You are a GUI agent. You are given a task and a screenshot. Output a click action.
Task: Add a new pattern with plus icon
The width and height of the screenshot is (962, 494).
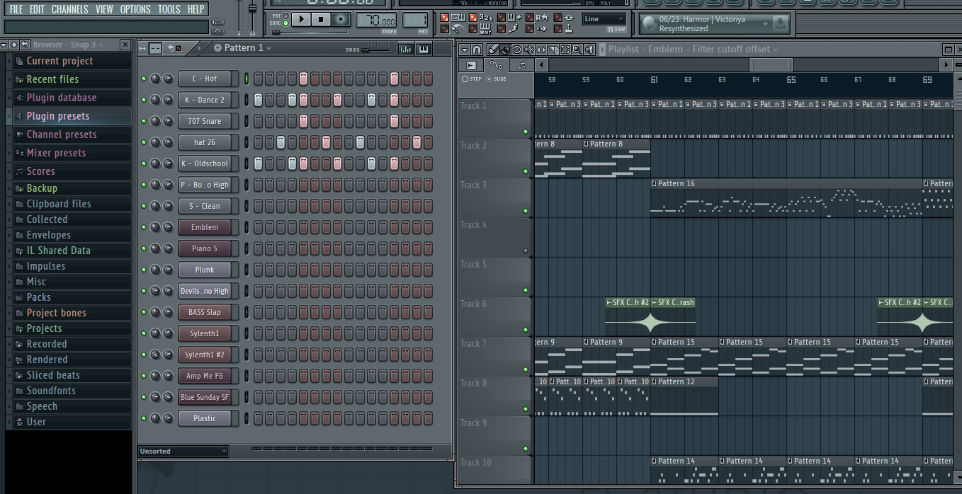tap(217, 48)
